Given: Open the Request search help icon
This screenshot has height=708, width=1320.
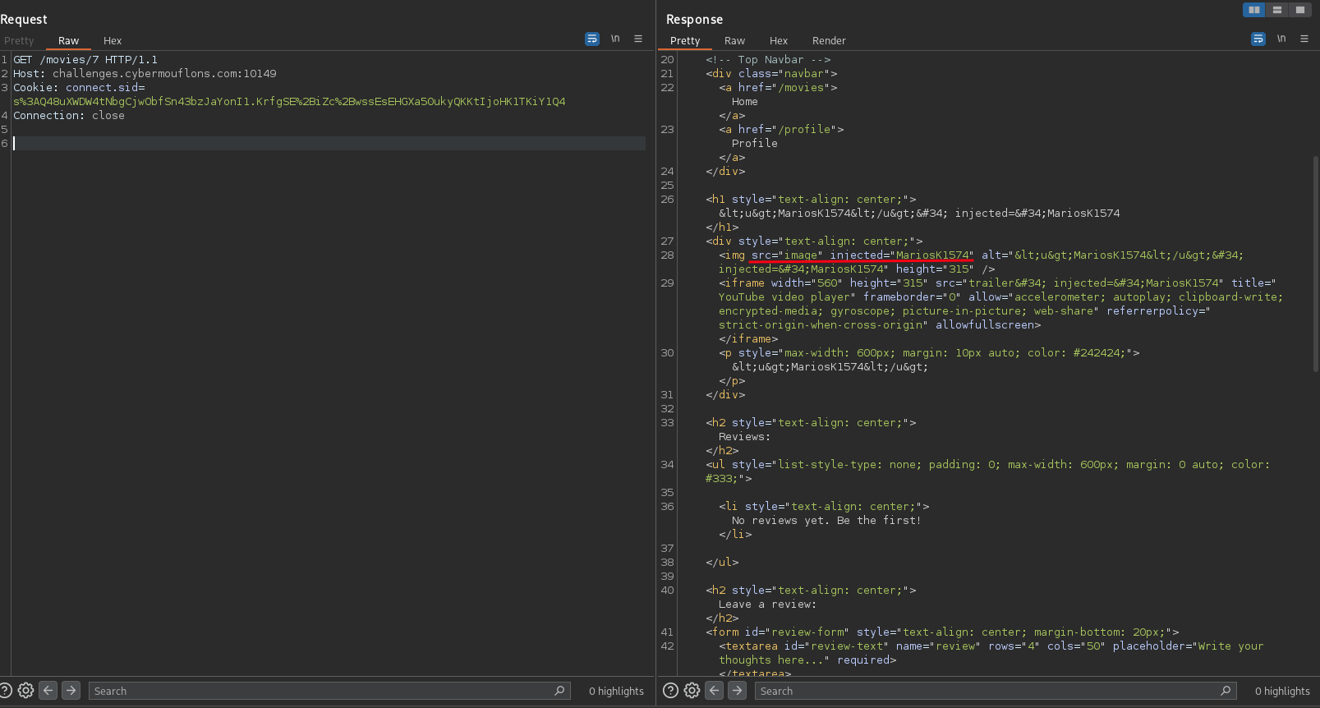Looking at the screenshot, I should coord(6,691).
